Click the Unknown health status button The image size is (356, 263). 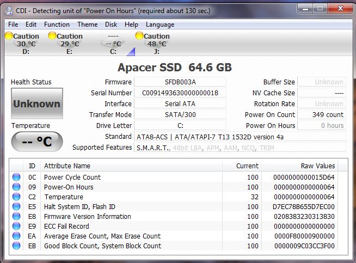pyautogui.click(x=37, y=103)
